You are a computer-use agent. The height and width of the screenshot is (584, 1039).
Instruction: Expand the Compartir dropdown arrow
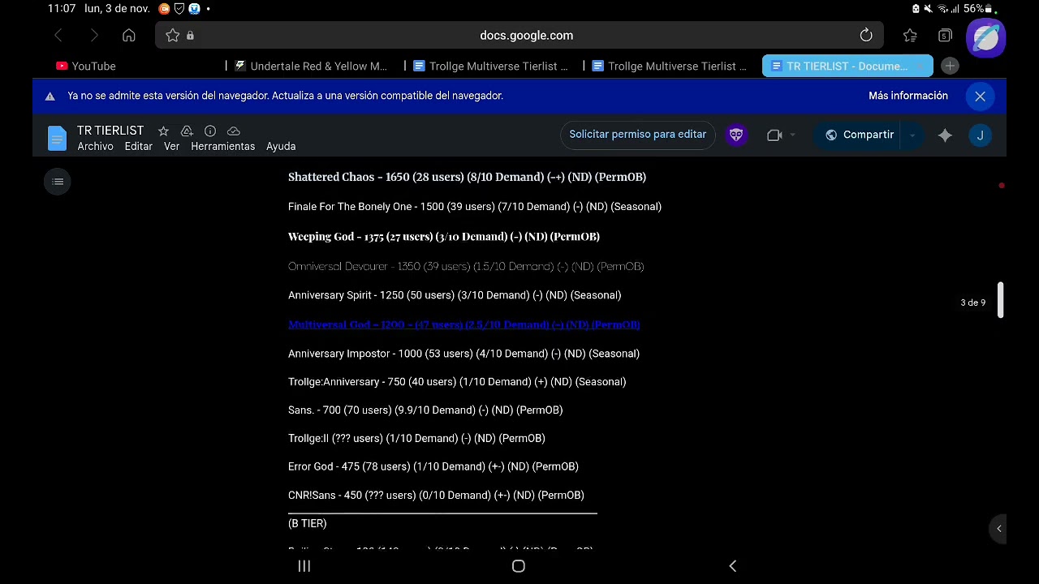912,135
